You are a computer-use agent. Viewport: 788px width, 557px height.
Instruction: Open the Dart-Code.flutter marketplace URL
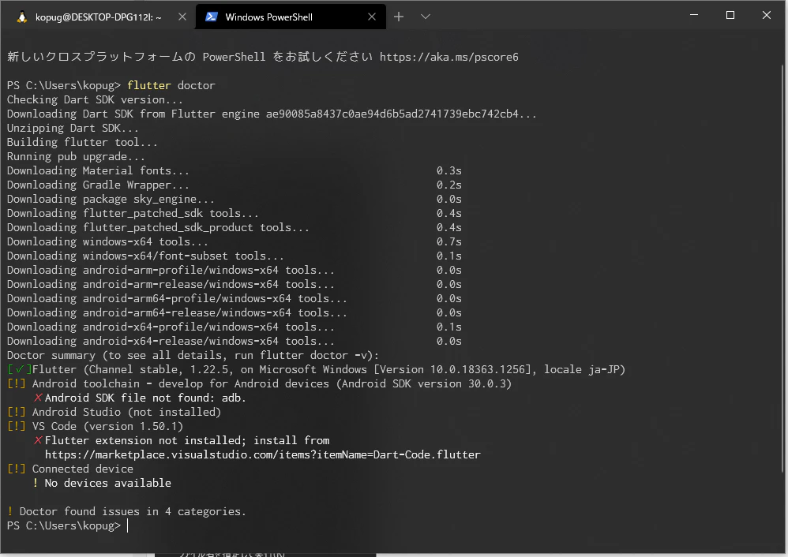pyautogui.click(x=263, y=455)
